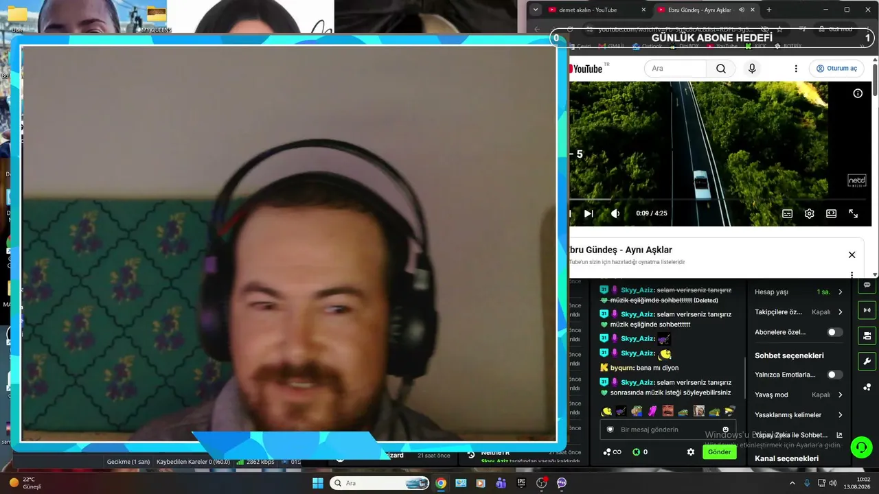Viewport: 879px width, 494px height.
Task: Open the Chrome tab search dropdown
Action: [x=536, y=10]
